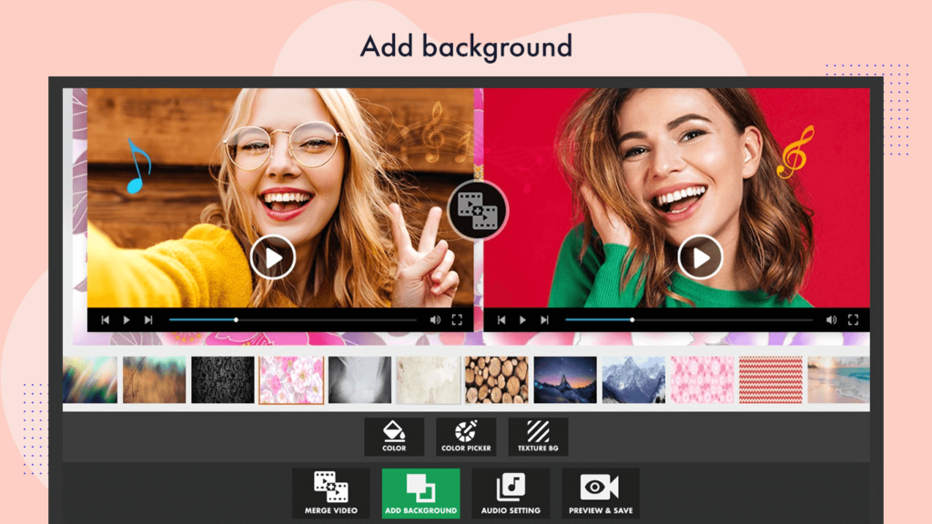Mute the left video volume icon
This screenshot has width=932, height=524.
(435, 320)
